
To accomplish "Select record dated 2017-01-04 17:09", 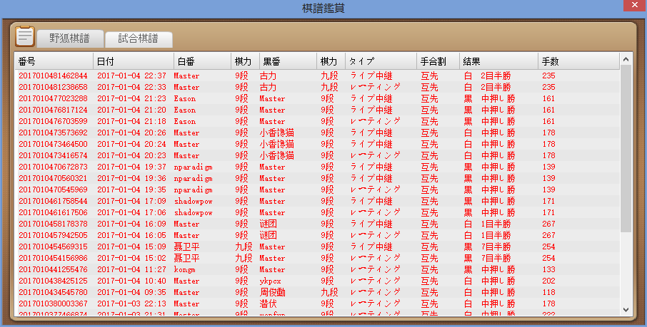I will tap(317, 202).
